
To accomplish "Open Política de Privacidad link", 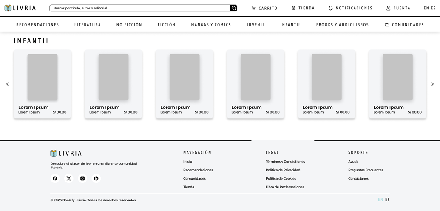I will click(x=283, y=170).
